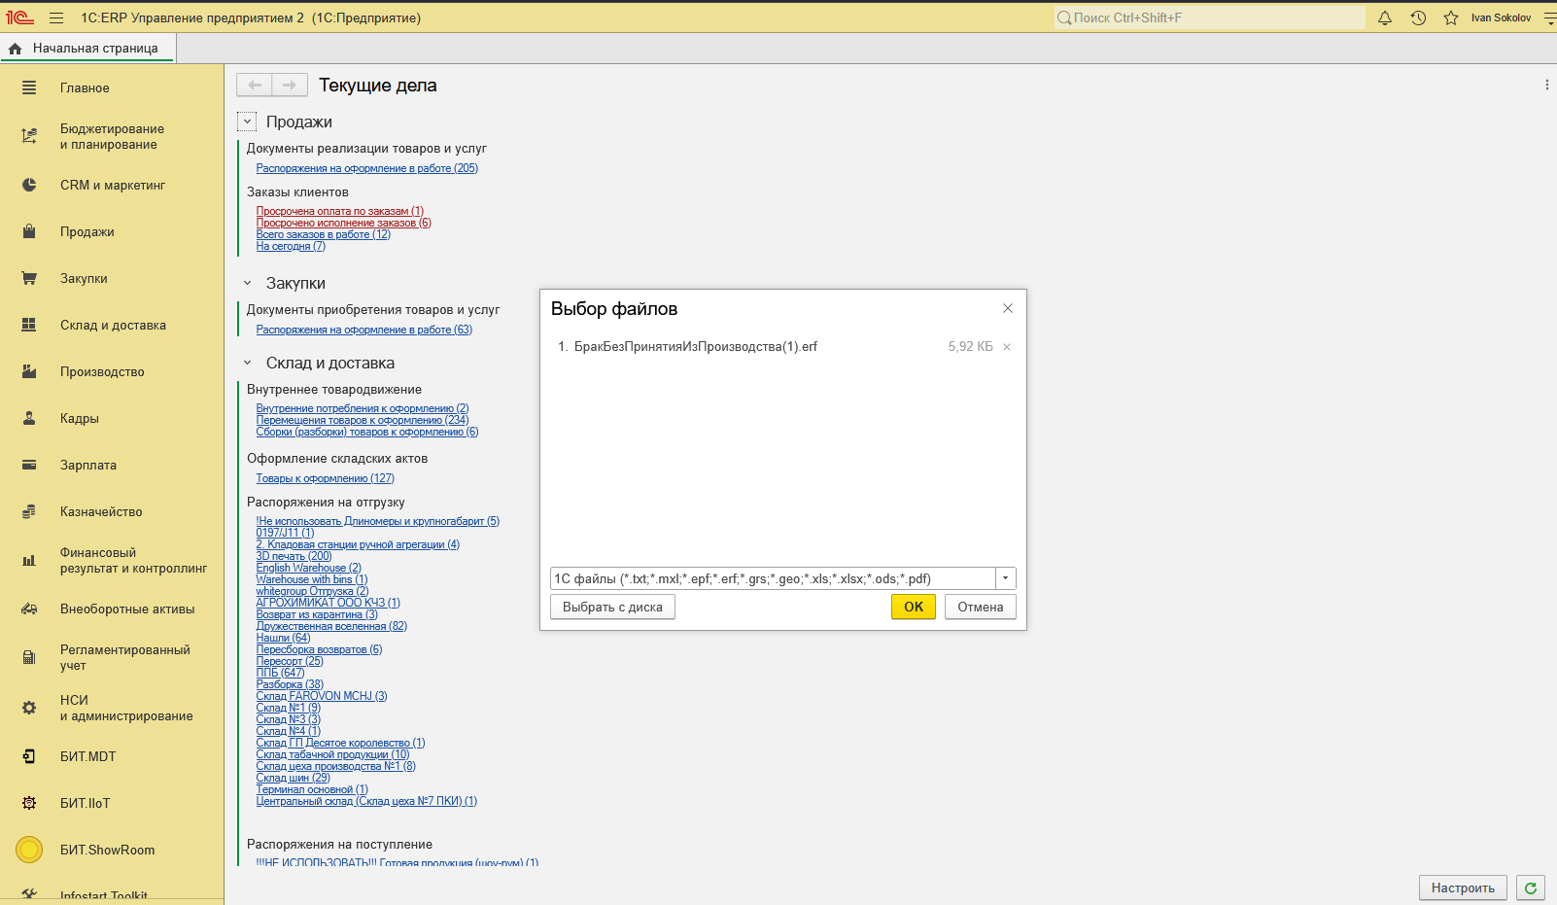Image resolution: width=1557 pixels, height=905 pixels.
Task: Click the main menu hamburger icon
Action: click(x=56, y=17)
